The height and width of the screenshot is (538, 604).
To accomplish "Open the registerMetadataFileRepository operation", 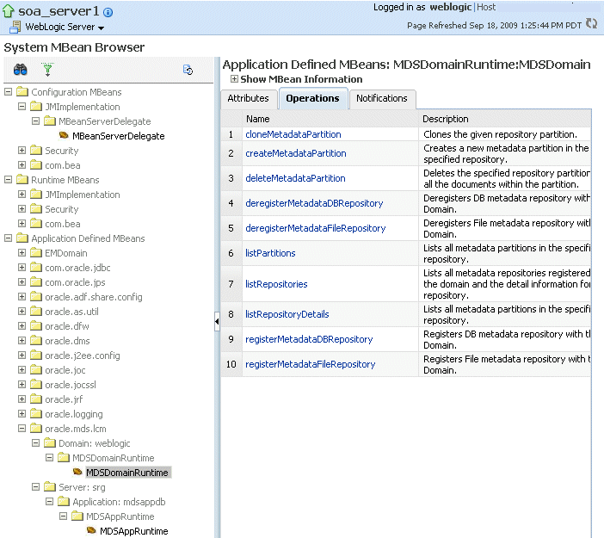I will coord(310,364).
